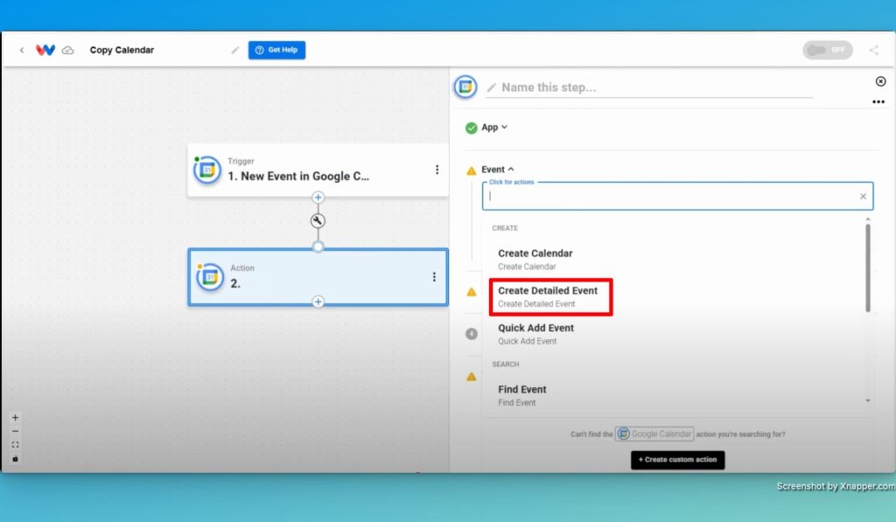Image resolution: width=896 pixels, height=522 pixels.
Task: Close the step panel with X icon
Action: coord(880,81)
